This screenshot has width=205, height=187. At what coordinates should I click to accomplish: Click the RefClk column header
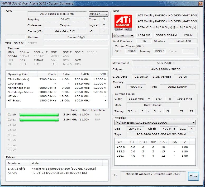81,74
